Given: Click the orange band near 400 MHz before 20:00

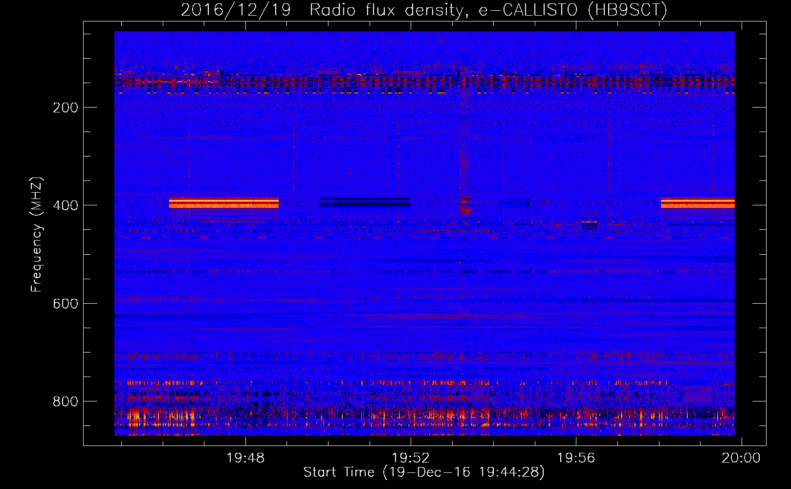Looking at the screenshot, I should tap(698, 203).
